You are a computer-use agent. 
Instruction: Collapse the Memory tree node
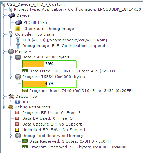(4, 51)
